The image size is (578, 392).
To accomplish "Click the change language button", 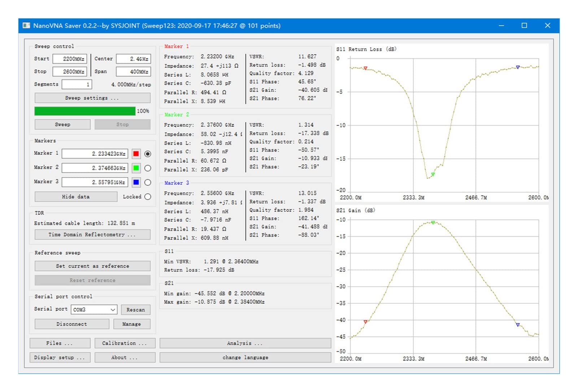I will pyautogui.click(x=245, y=357).
